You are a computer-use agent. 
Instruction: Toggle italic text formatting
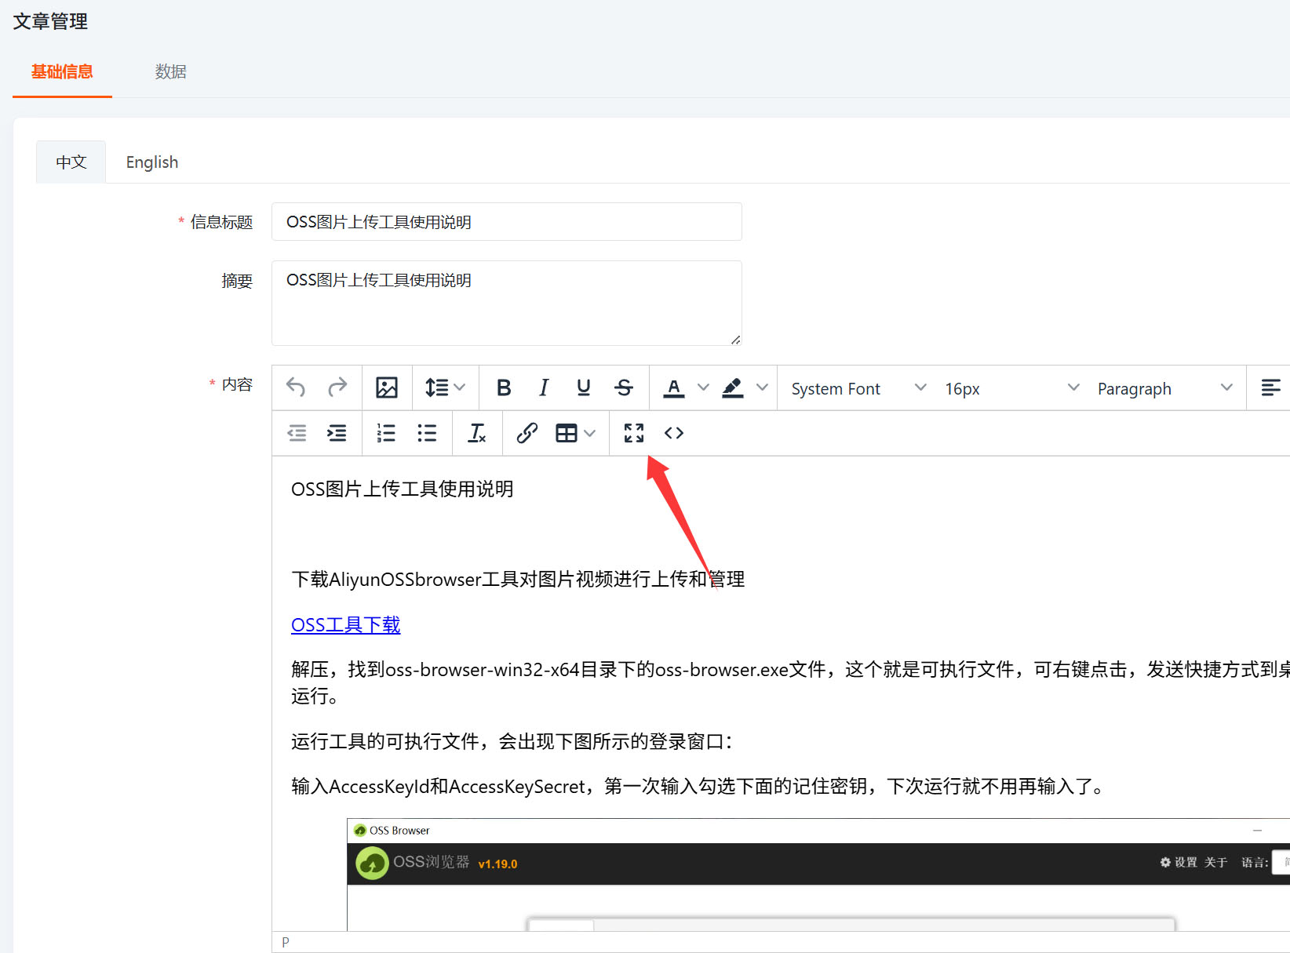pos(543,387)
